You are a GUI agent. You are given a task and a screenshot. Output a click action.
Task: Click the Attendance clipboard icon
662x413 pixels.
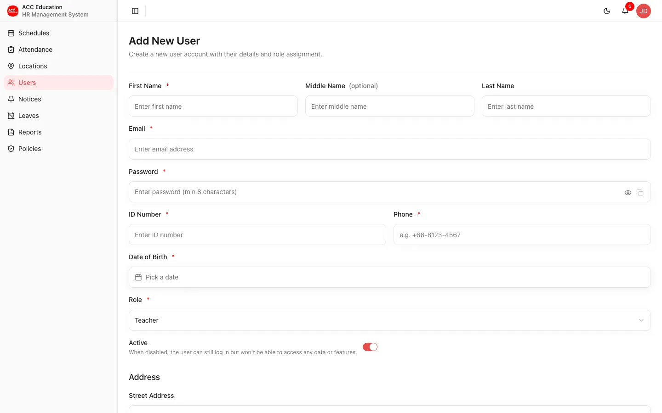click(11, 50)
